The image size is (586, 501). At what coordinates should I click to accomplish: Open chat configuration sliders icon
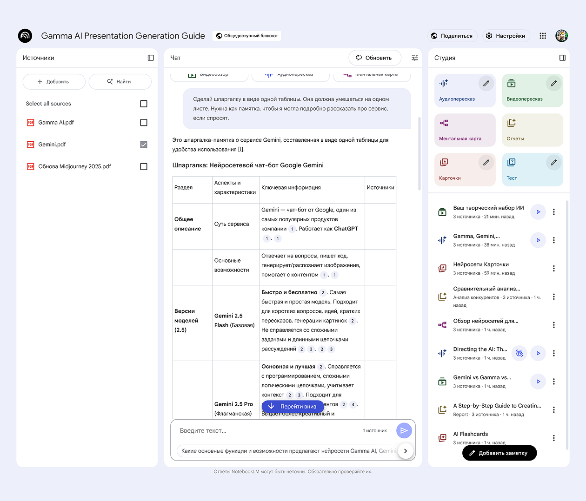click(x=414, y=58)
